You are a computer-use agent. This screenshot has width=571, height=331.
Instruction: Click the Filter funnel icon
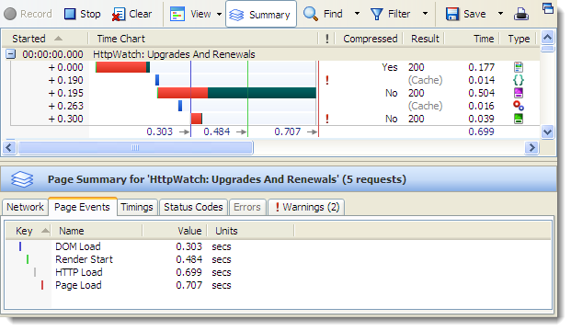376,14
